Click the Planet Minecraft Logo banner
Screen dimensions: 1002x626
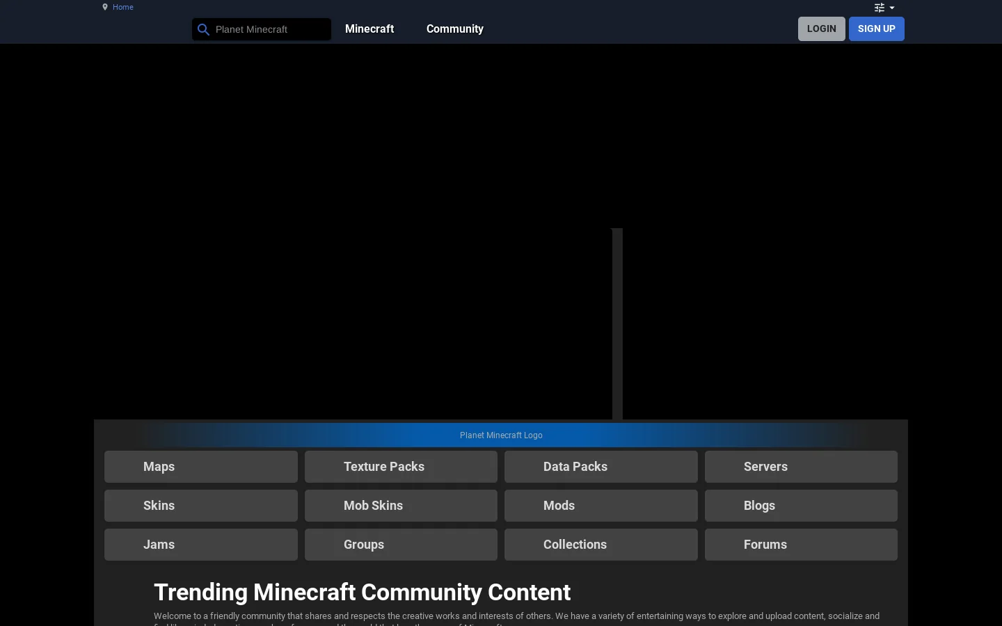click(x=501, y=435)
